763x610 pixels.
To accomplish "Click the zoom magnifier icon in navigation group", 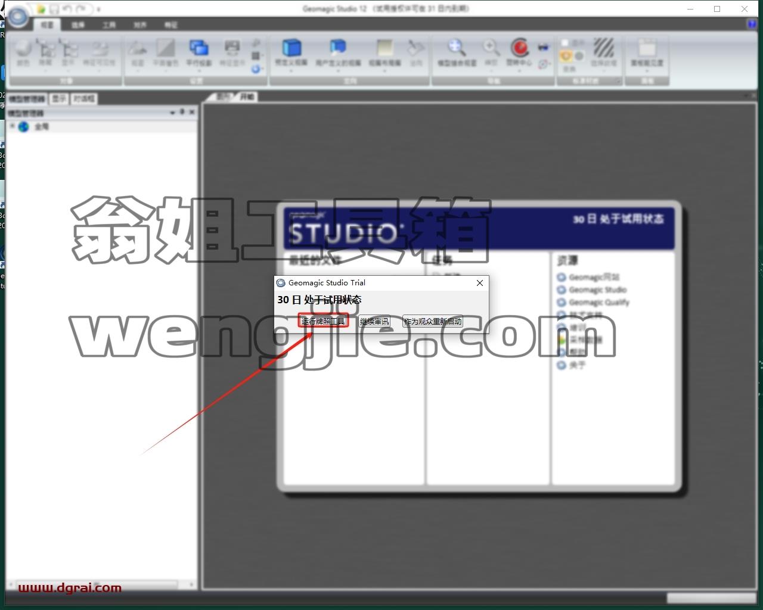I will pyautogui.click(x=491, y=47).
